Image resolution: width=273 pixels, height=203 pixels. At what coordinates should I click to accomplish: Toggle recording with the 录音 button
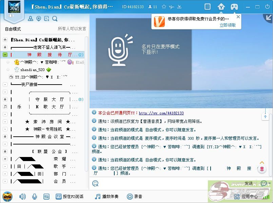pyautogui.click(x=134, y=196)
